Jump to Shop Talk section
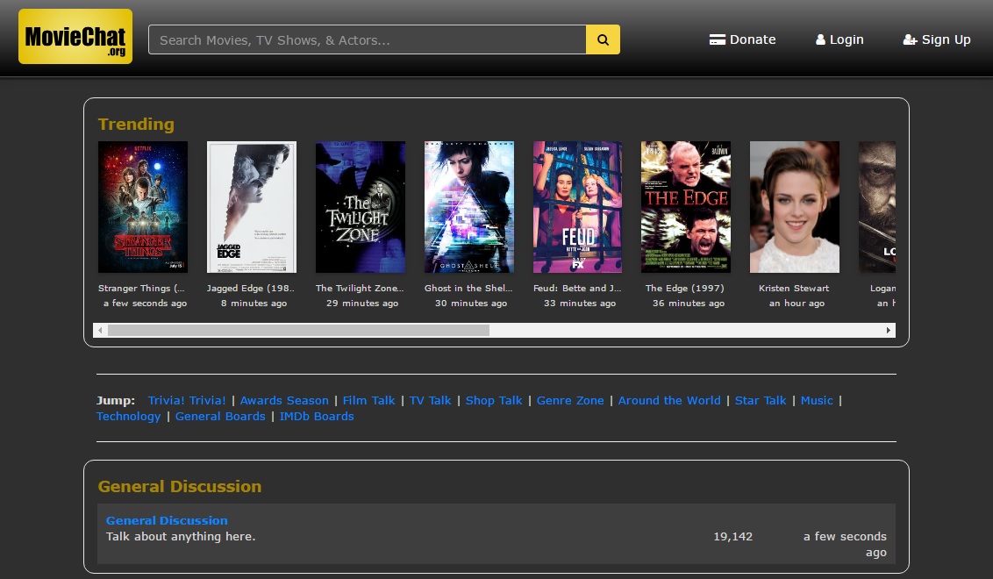The image size is (993, 579). pos(494,400)
